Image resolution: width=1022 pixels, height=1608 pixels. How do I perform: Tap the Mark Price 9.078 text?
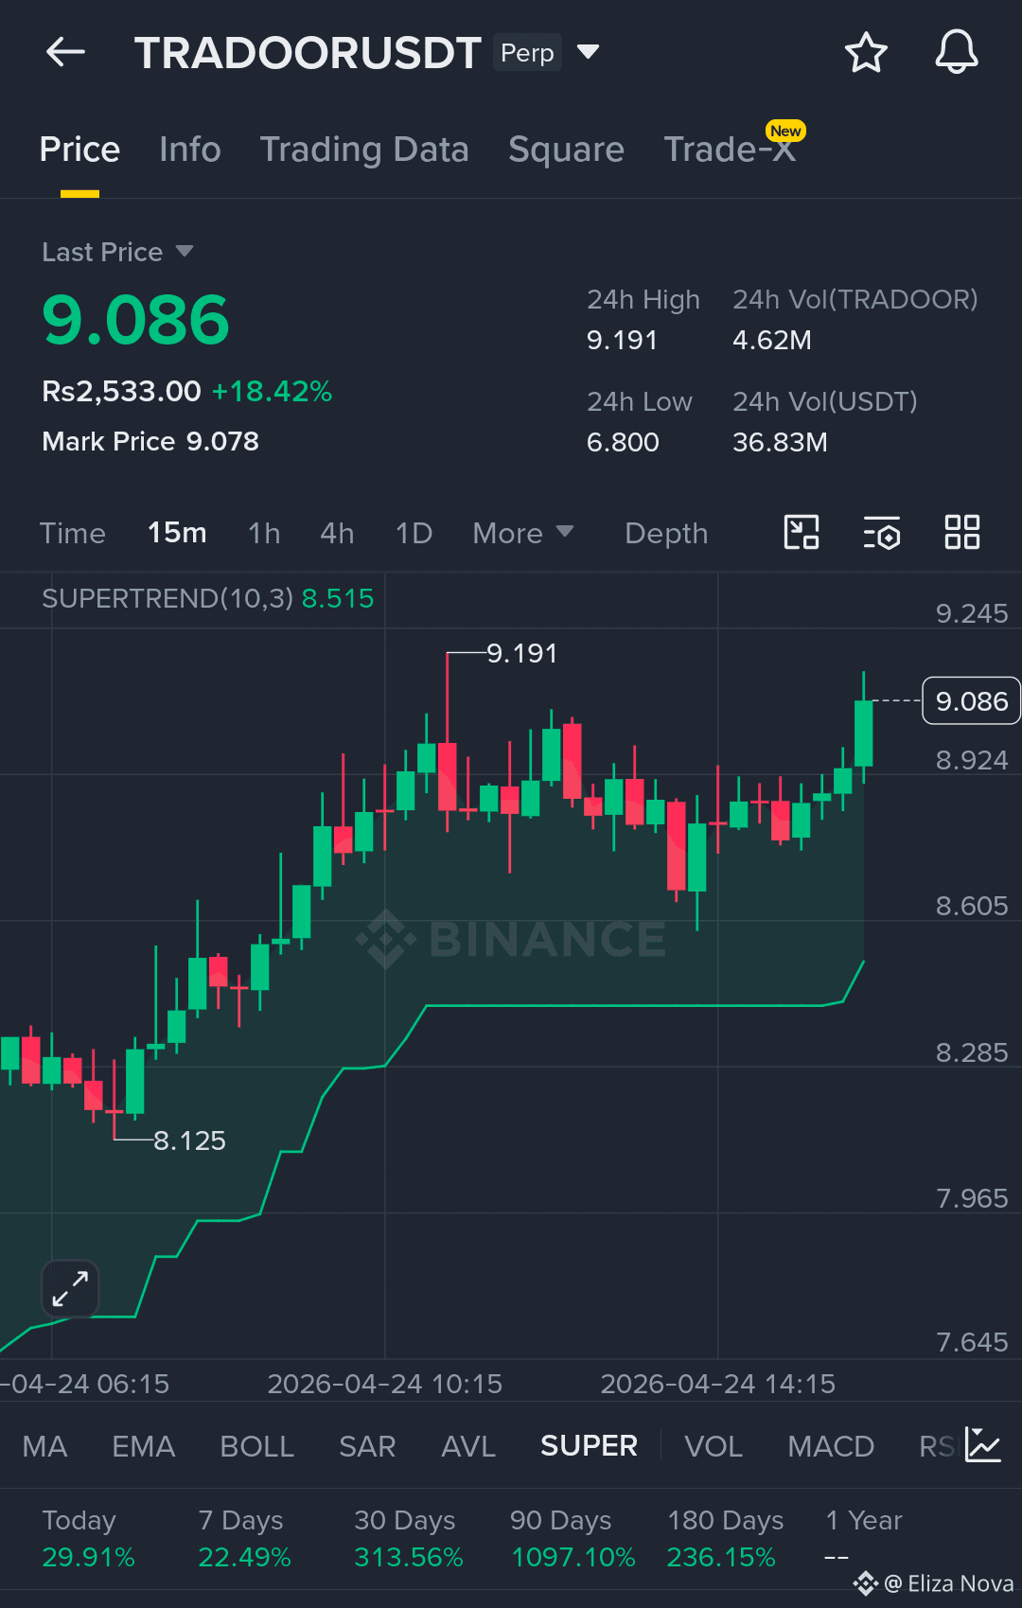coord(150,441)
